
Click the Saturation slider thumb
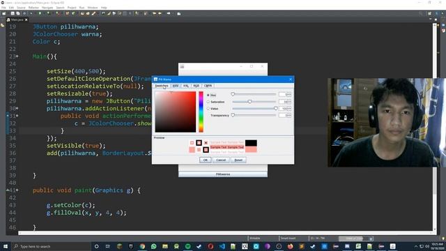click(x=249, y=101)
